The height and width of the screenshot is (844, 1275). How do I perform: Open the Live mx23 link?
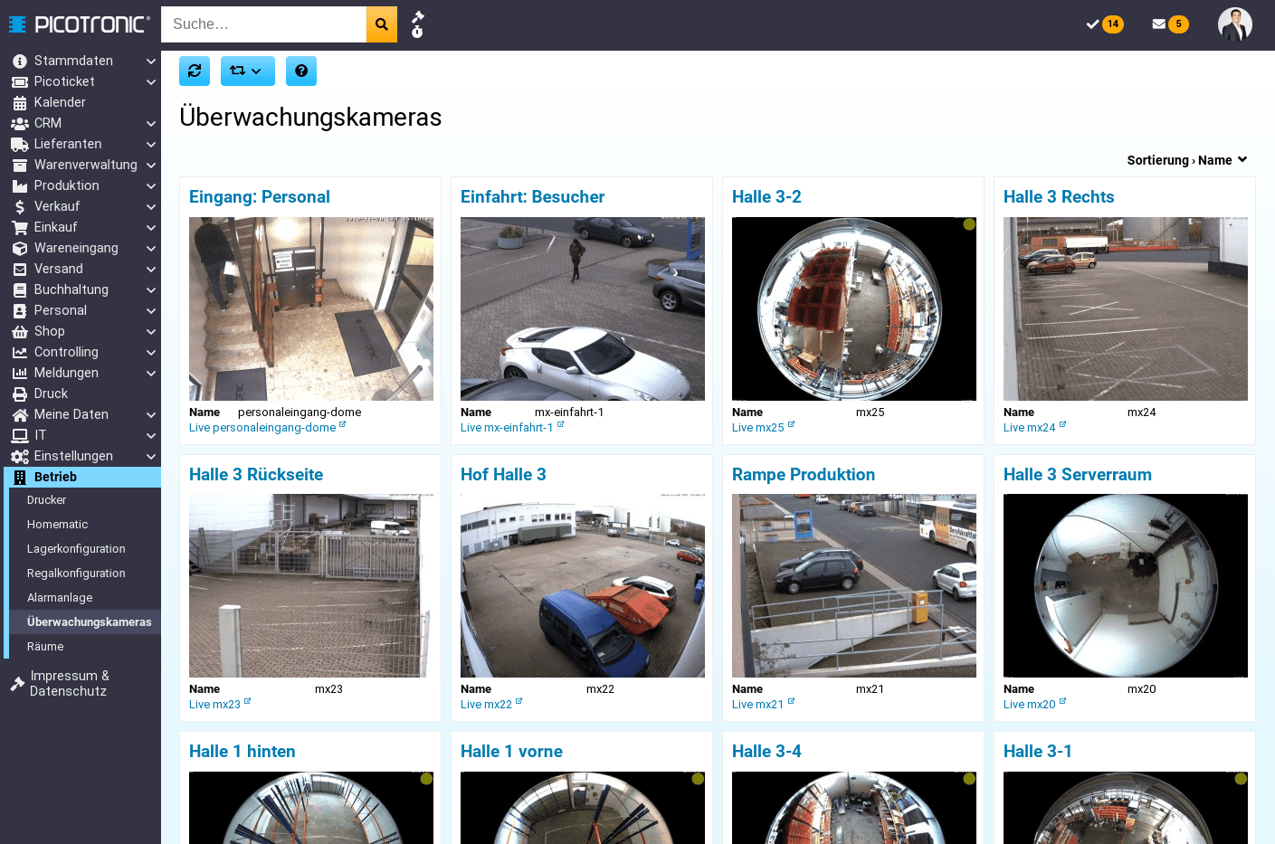(214, 705)
